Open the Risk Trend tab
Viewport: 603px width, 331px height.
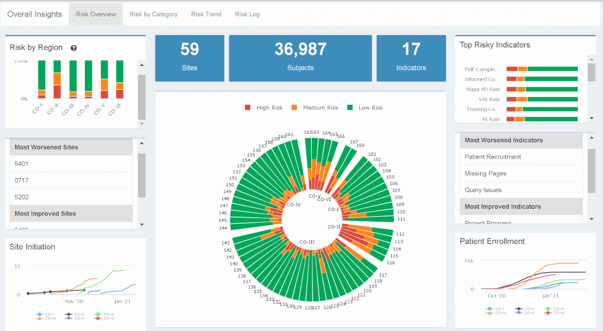pyautogui.click(x=206, y=15)
